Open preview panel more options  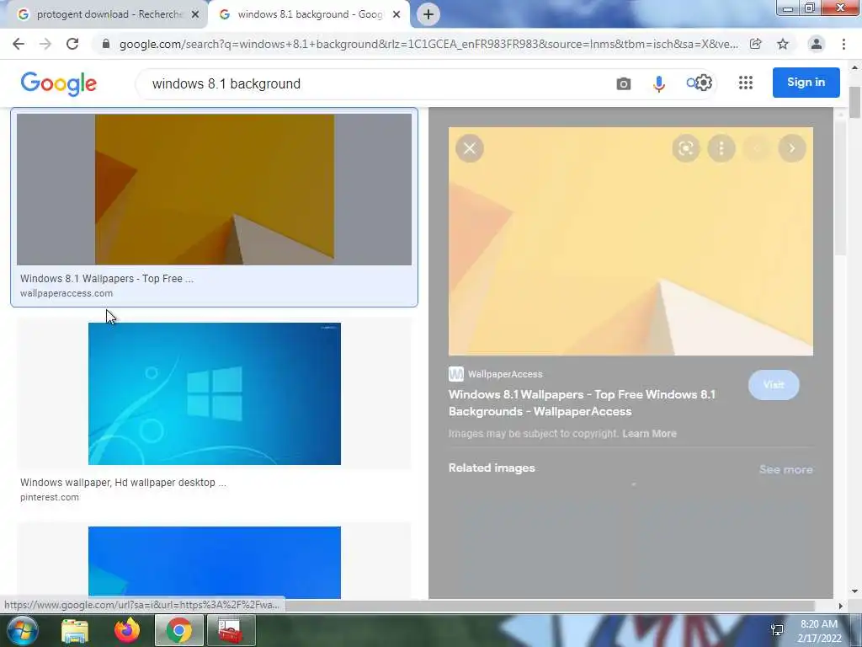(x=721, y=148)
